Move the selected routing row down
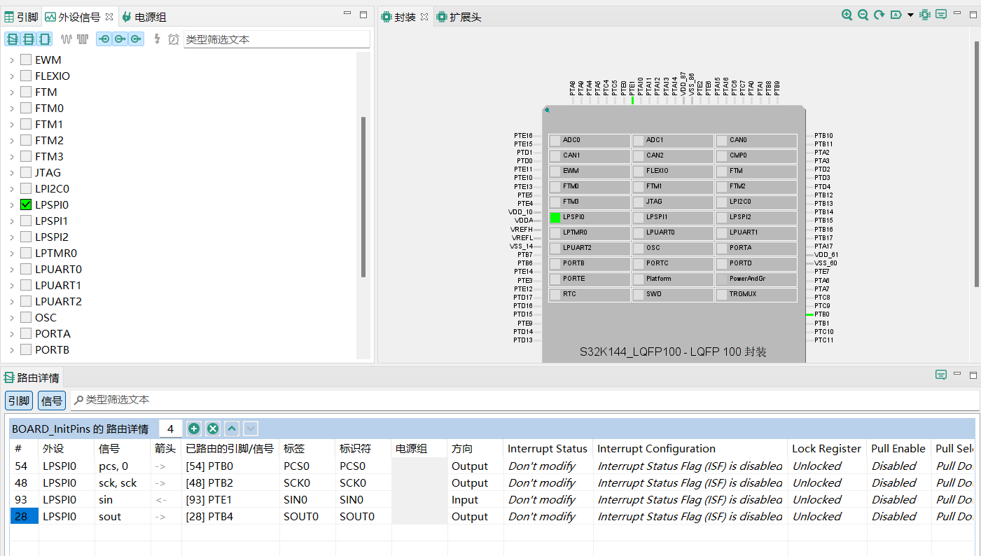The width and height of the screenshot is (981, 556). point(250,429)
